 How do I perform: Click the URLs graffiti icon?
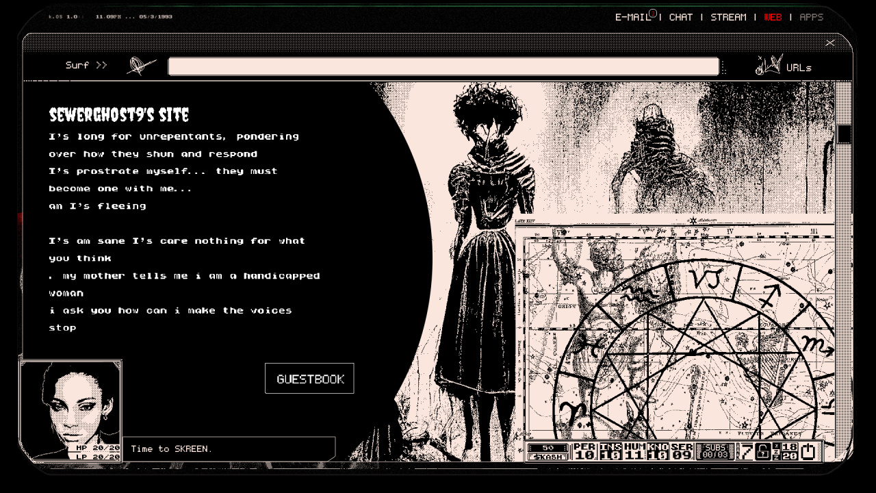769,66
